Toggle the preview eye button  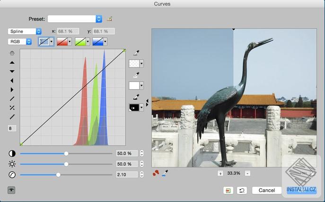[x=11, y=190]
